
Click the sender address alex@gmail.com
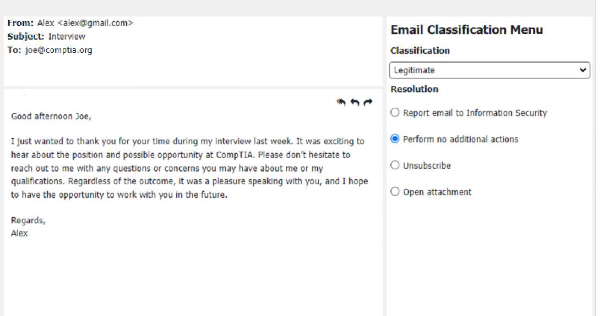coord(95,23)
